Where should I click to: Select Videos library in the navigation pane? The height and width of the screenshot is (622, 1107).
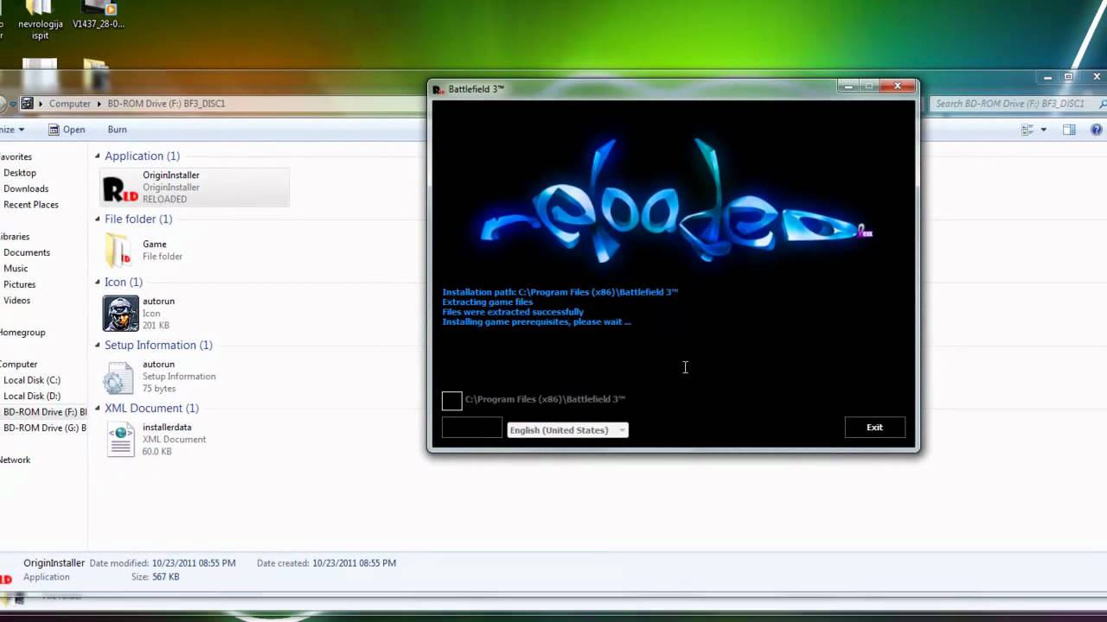16,301
